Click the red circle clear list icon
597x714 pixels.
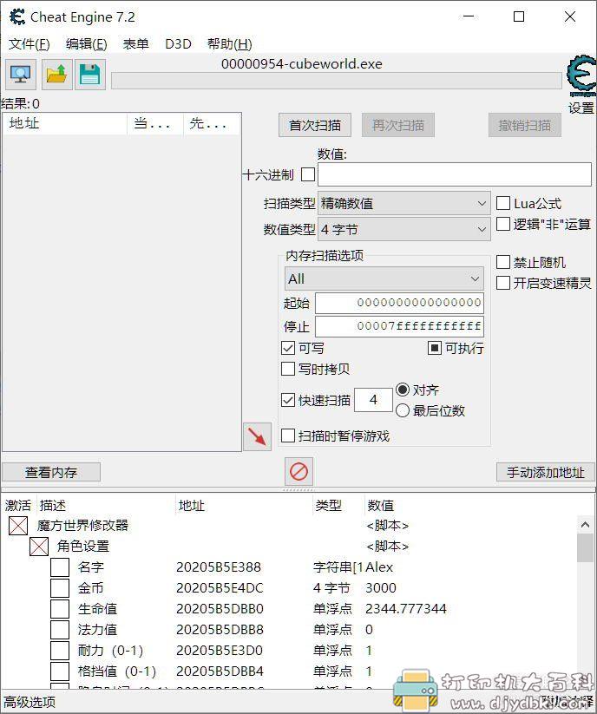(298, 471)
